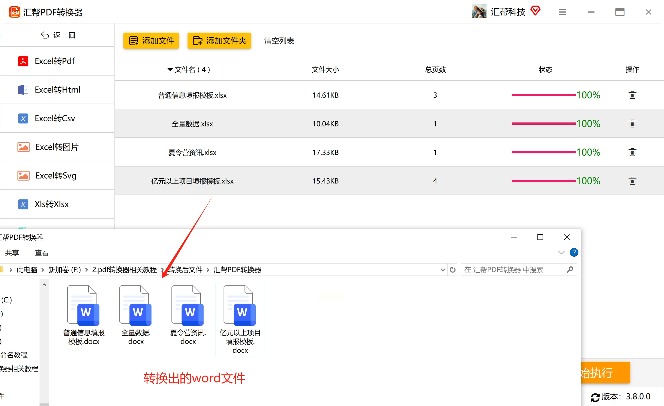Expand the Explorer ribbon chevron
The height and width of the screenshot is (406, 664).
pyautogui.click(x=561, y=252)
